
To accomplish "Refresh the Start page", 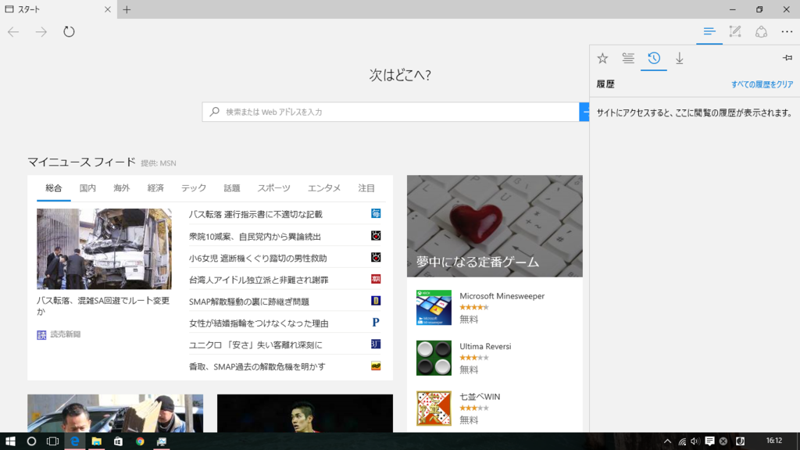I will tap(69, 32).
